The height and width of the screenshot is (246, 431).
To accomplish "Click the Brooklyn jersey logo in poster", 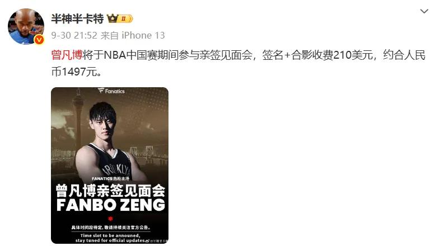I will point(118,169).
